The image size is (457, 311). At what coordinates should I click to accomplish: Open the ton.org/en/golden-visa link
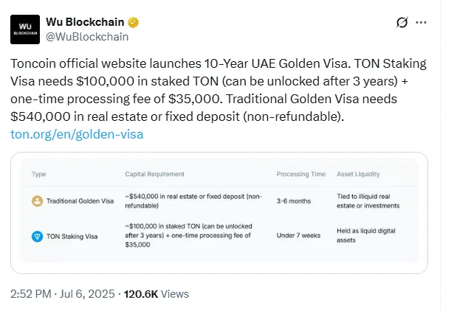[x=77, y=134]
